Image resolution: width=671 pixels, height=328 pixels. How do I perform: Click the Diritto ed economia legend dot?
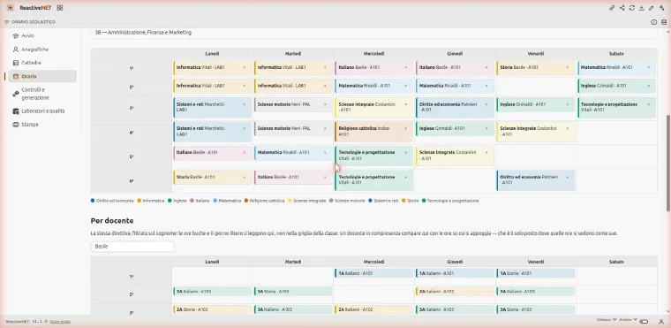click(x=93, y=201)
